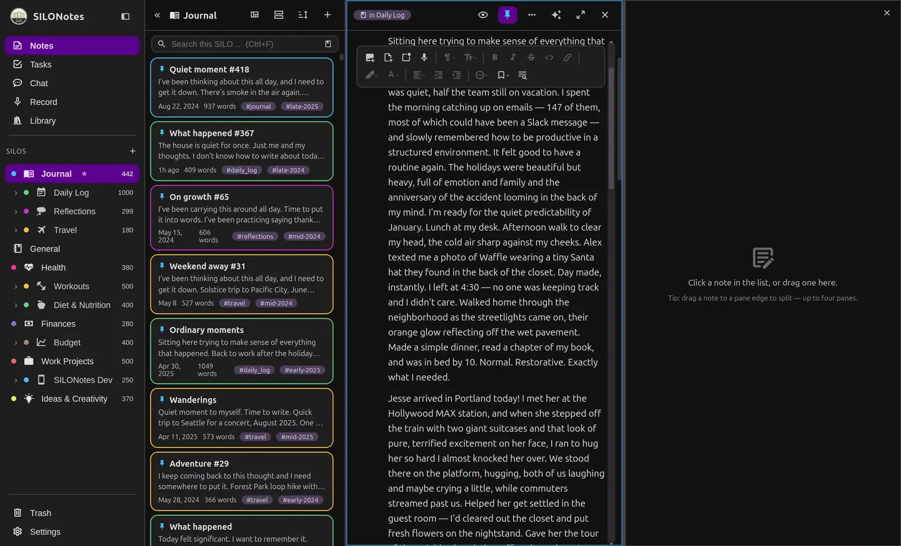Click the 'in Daily Log' silo chip

[x=382, y=15]
